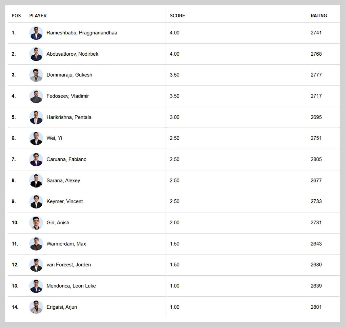Screen dimensions: 345x327
Task: Click Fabiano Caruana's avatar image
Action: click(x=36, y=159)
